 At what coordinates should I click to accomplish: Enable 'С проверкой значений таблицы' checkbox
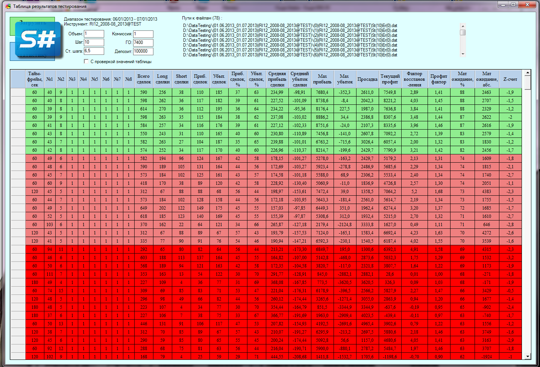tap(86, 61)
